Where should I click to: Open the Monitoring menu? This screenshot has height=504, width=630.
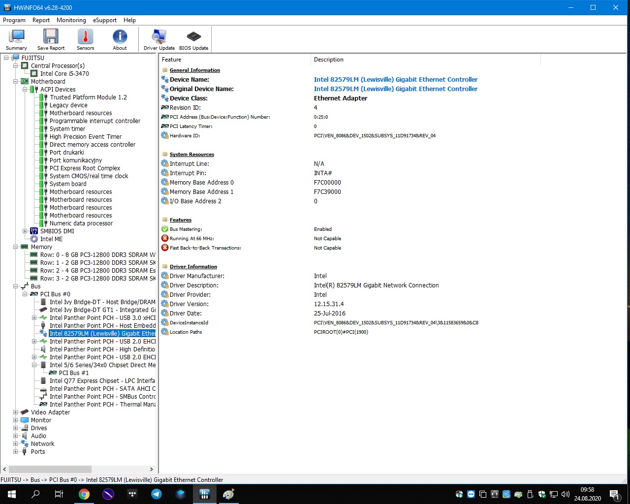point(71,20)
